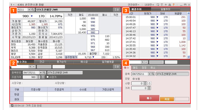Open the 일자별체결 tab

pos(108,62)
